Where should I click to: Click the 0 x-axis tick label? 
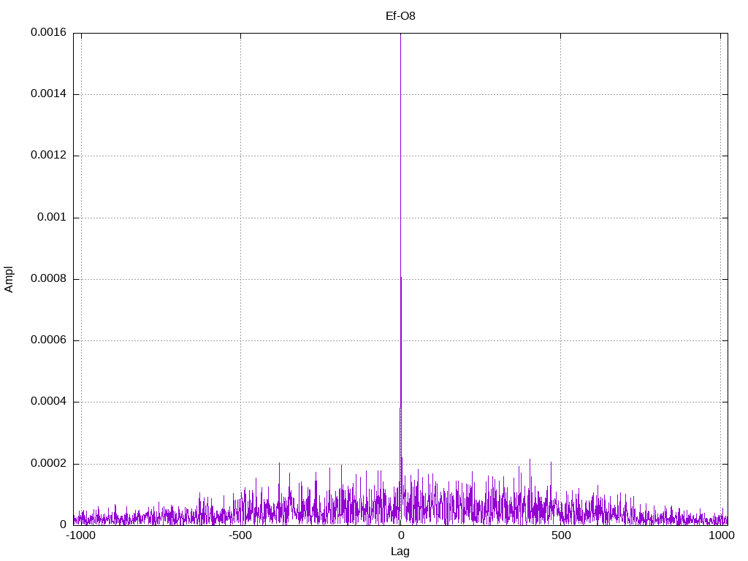coord(401,535)
